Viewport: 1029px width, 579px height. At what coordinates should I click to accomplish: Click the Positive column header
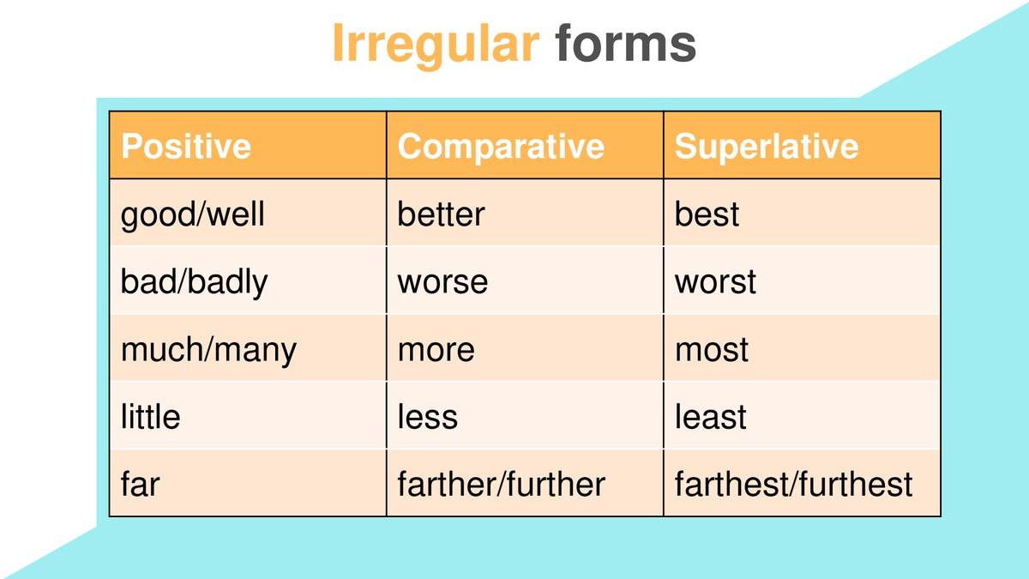[248, 145]
